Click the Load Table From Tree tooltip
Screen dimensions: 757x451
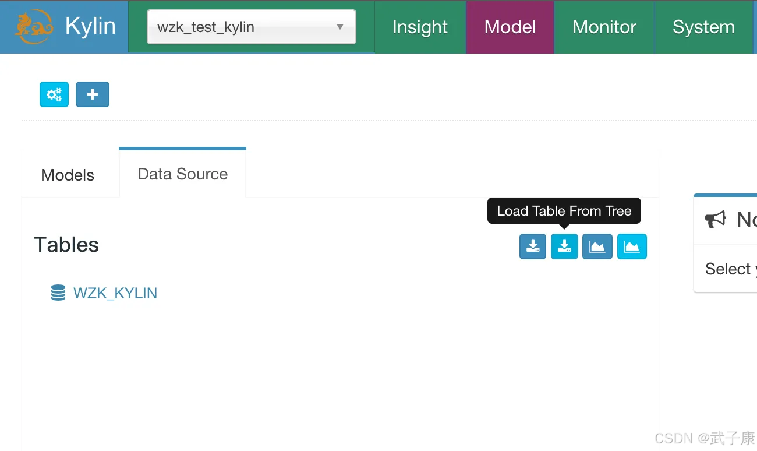564,211
